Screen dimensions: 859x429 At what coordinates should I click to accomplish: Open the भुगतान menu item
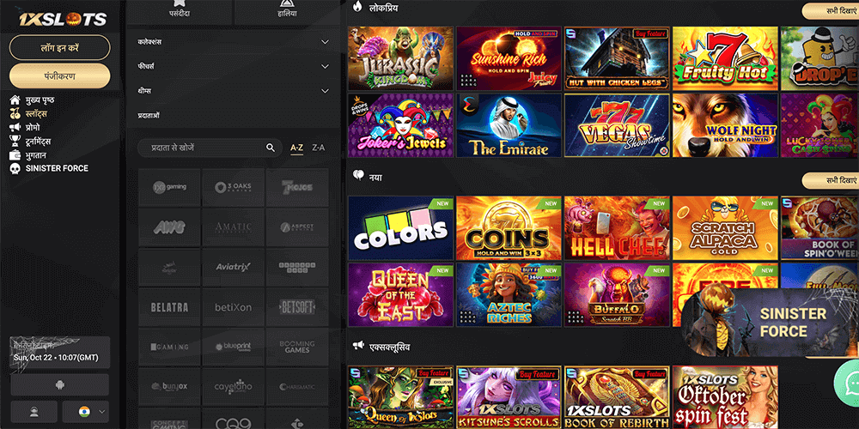coord(37,155)
